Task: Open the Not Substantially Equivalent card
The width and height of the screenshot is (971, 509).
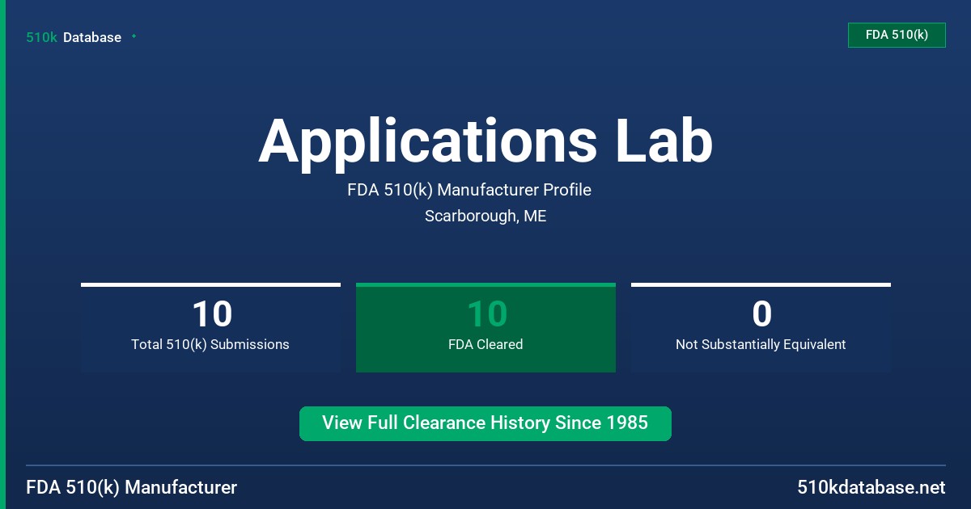Action: click(761, 327)
